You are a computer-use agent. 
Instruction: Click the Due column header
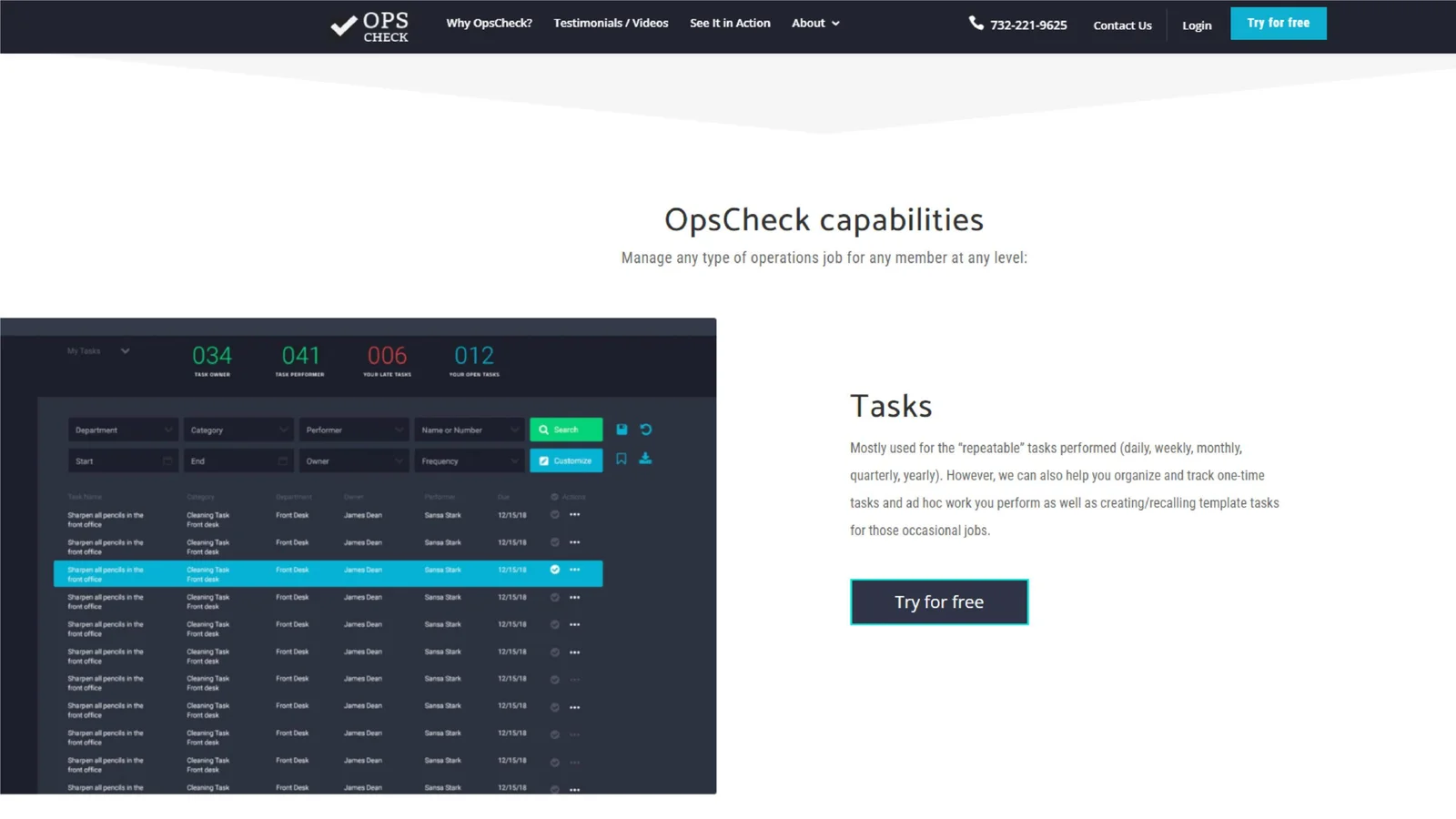click(x=503, y=497)
